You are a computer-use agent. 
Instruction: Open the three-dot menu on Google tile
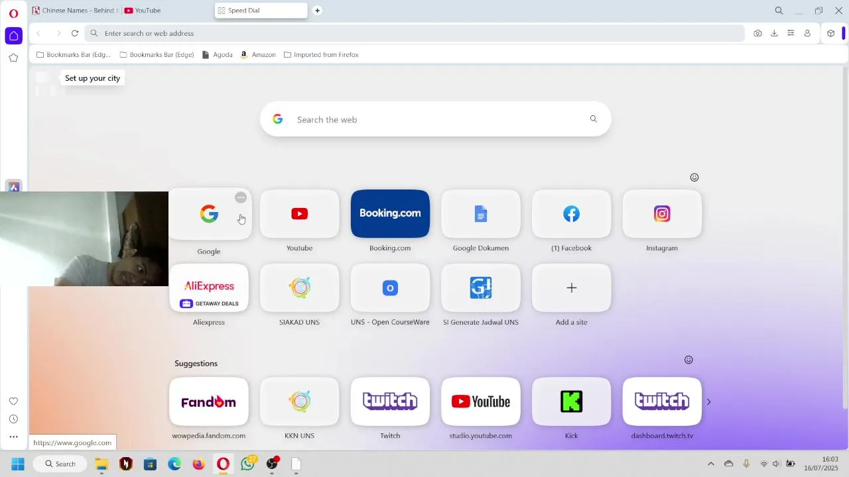tap(241, 197)
